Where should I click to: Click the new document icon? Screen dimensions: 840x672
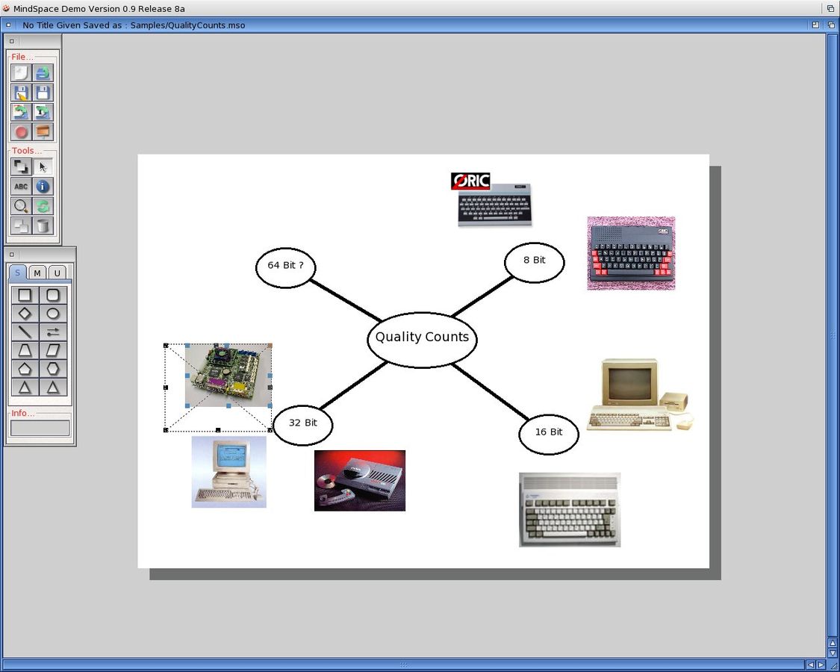click(x=21, y=73)
